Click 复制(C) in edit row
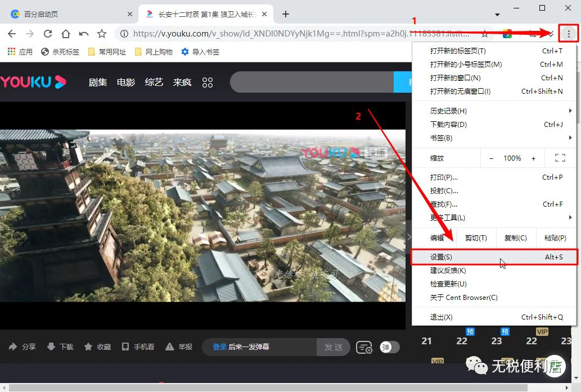The image size is (581, 392). click(x=515, y=238)
